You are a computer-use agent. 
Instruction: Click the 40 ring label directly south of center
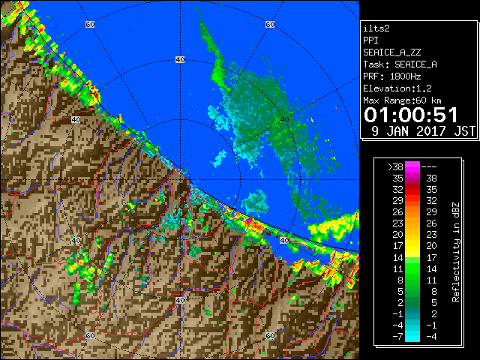pos(180,300)
